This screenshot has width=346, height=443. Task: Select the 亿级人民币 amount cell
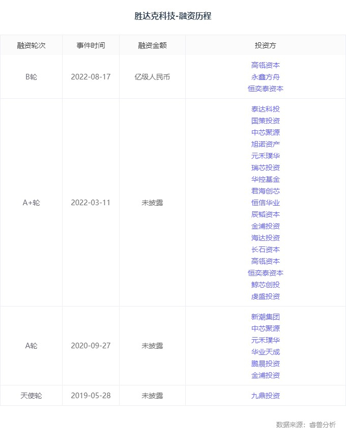(x=152, y=77)
